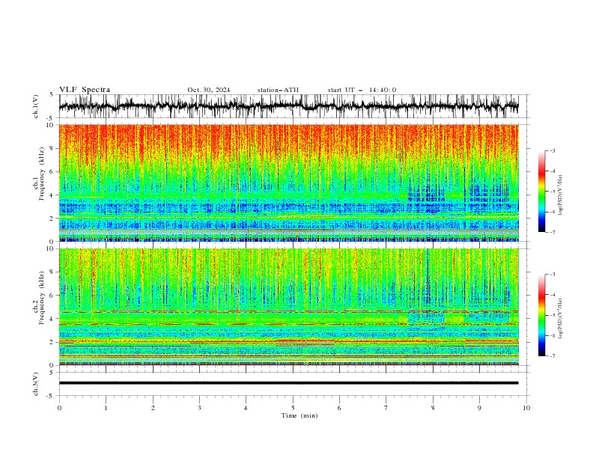593x458 pixels.
Task: Click the "-3" label on upper color bar
Action: click(x=552, y=150)
